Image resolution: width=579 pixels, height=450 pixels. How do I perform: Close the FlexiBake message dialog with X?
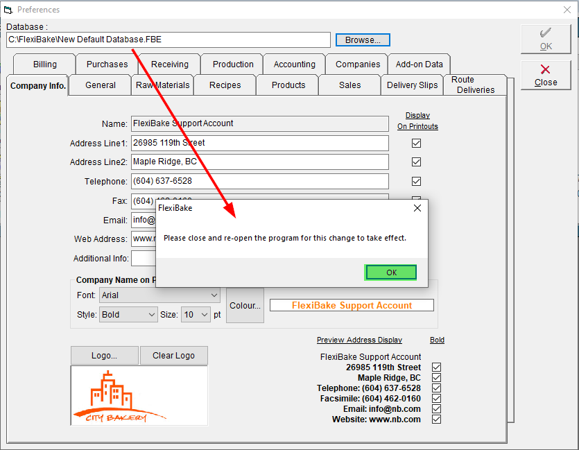coord(417,208)
